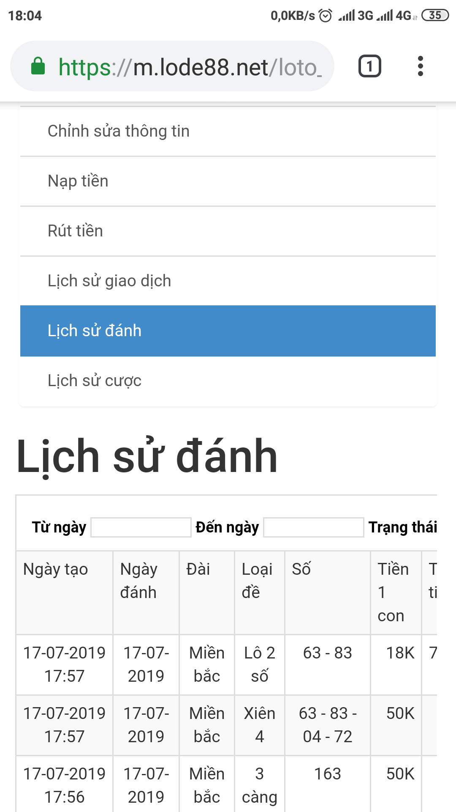456x812 pixels.
Task: Click the Từ ngày date field
Action: click(x=141, y=527)
